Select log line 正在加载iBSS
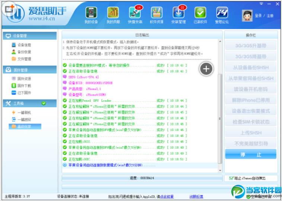Screen dimensions: 282x201 tap(125, 141)
